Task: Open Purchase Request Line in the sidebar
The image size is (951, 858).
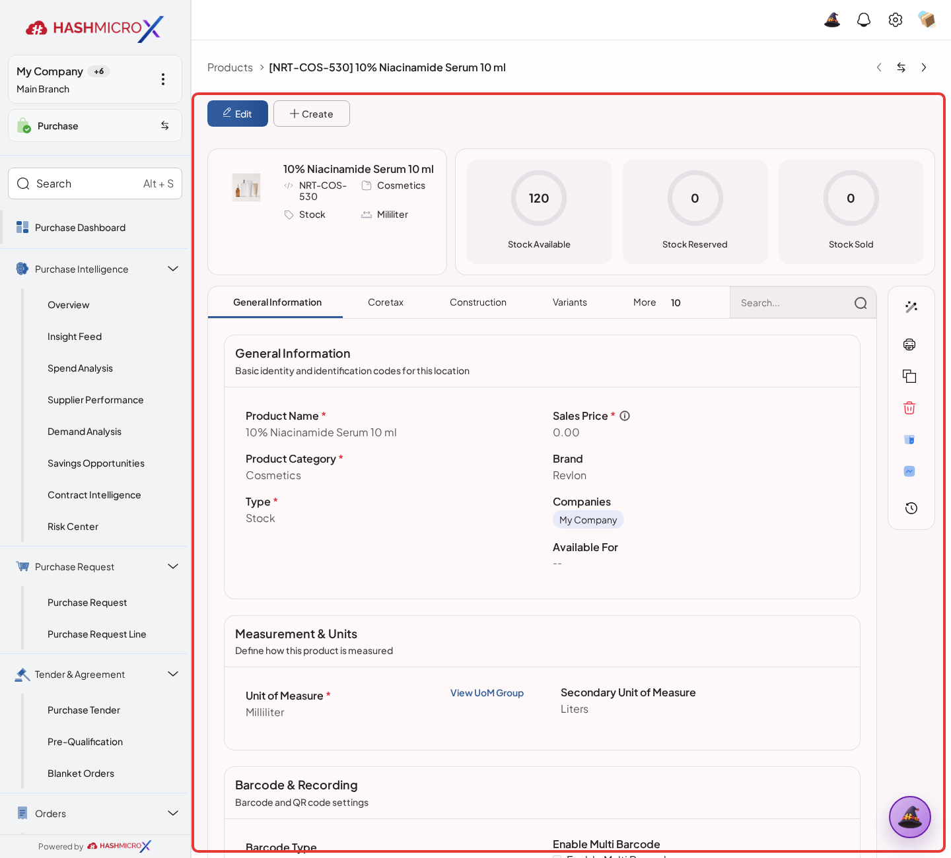Action: click(x=97, y=634)
